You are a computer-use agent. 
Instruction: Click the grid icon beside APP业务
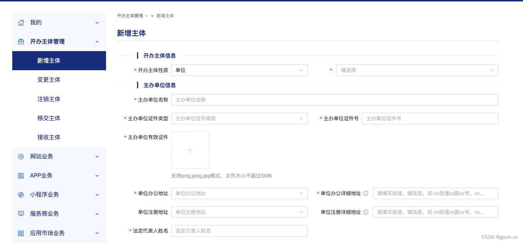21,176
